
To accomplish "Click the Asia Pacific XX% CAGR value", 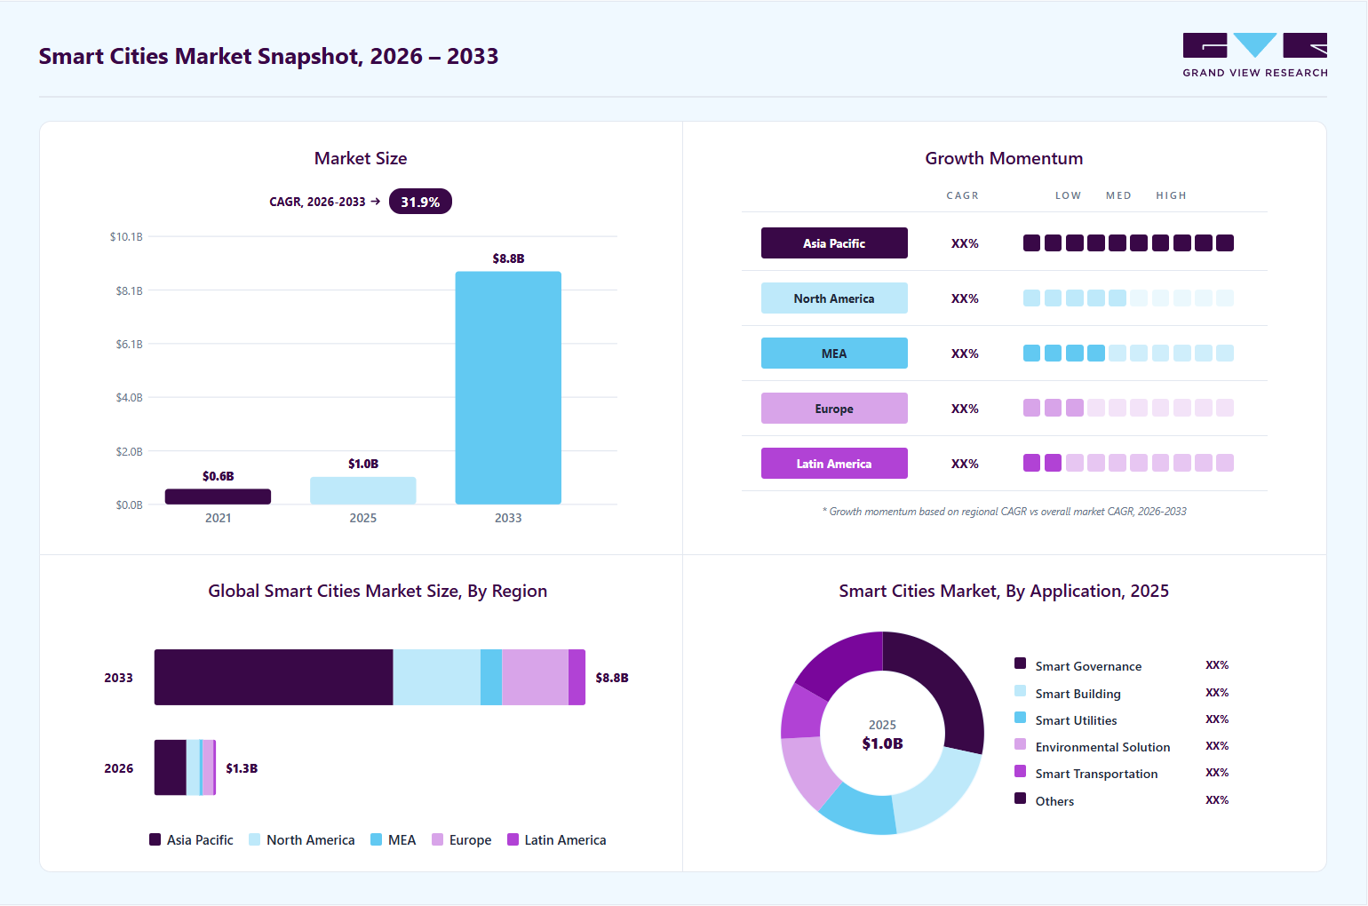I will pyautogui.click(x=965, y=243).
